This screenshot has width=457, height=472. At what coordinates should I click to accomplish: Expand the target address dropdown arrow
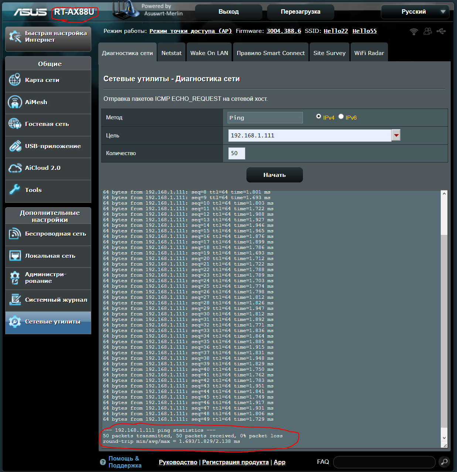click(x=396, y=136)
